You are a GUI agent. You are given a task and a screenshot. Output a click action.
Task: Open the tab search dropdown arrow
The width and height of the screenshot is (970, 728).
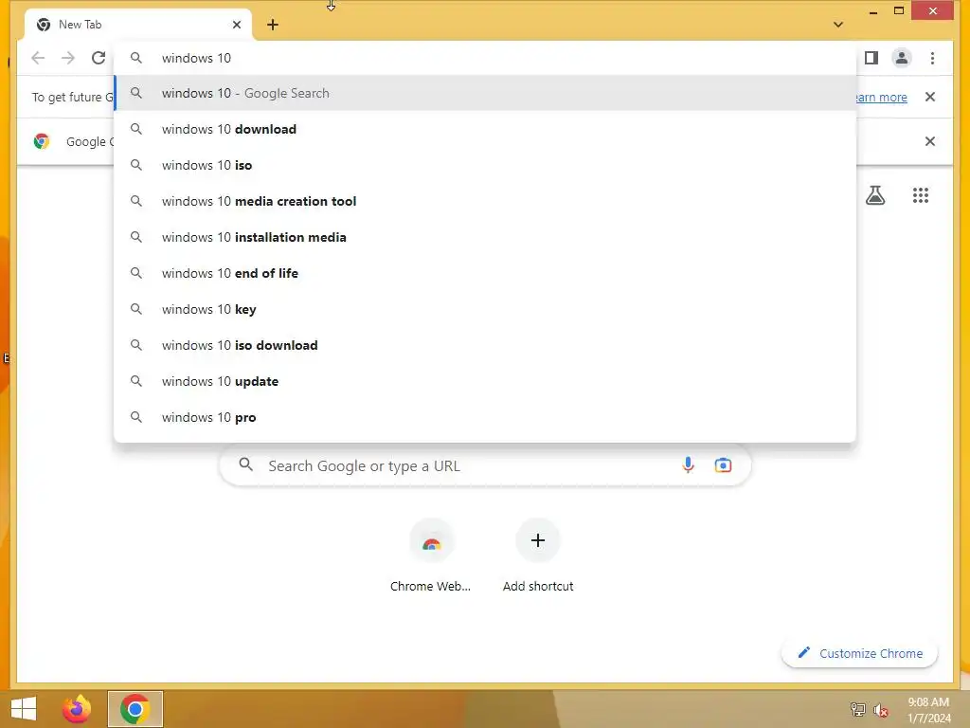coord(838,25)
